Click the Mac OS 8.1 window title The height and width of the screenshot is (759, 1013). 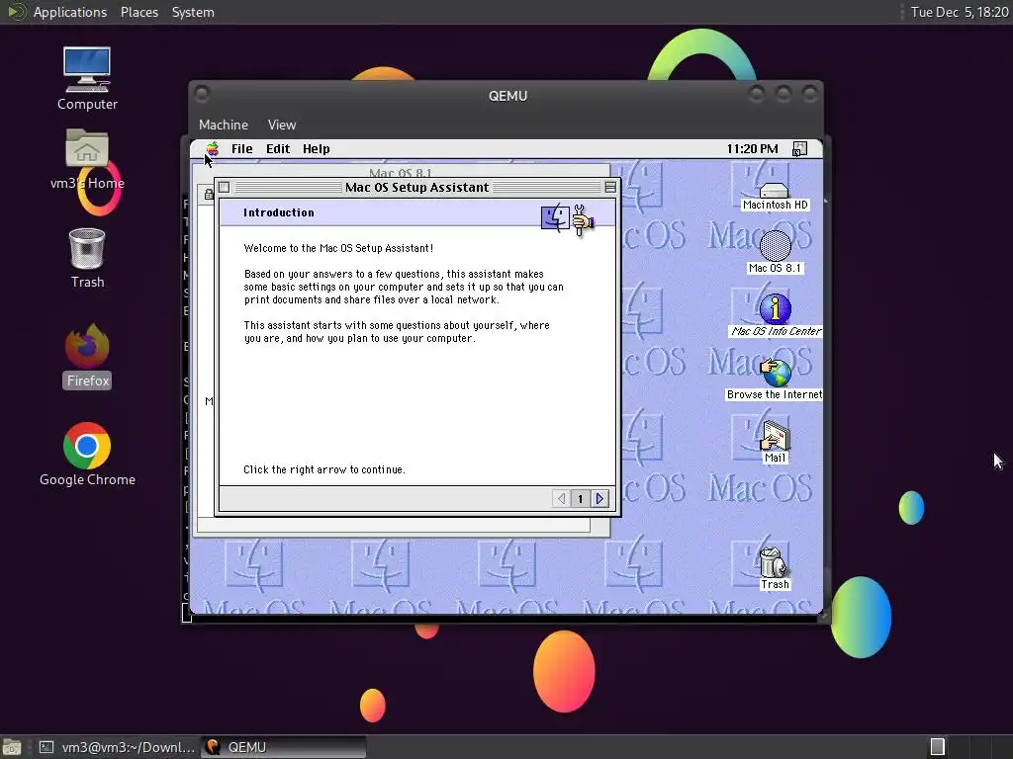tap(400, 173)
